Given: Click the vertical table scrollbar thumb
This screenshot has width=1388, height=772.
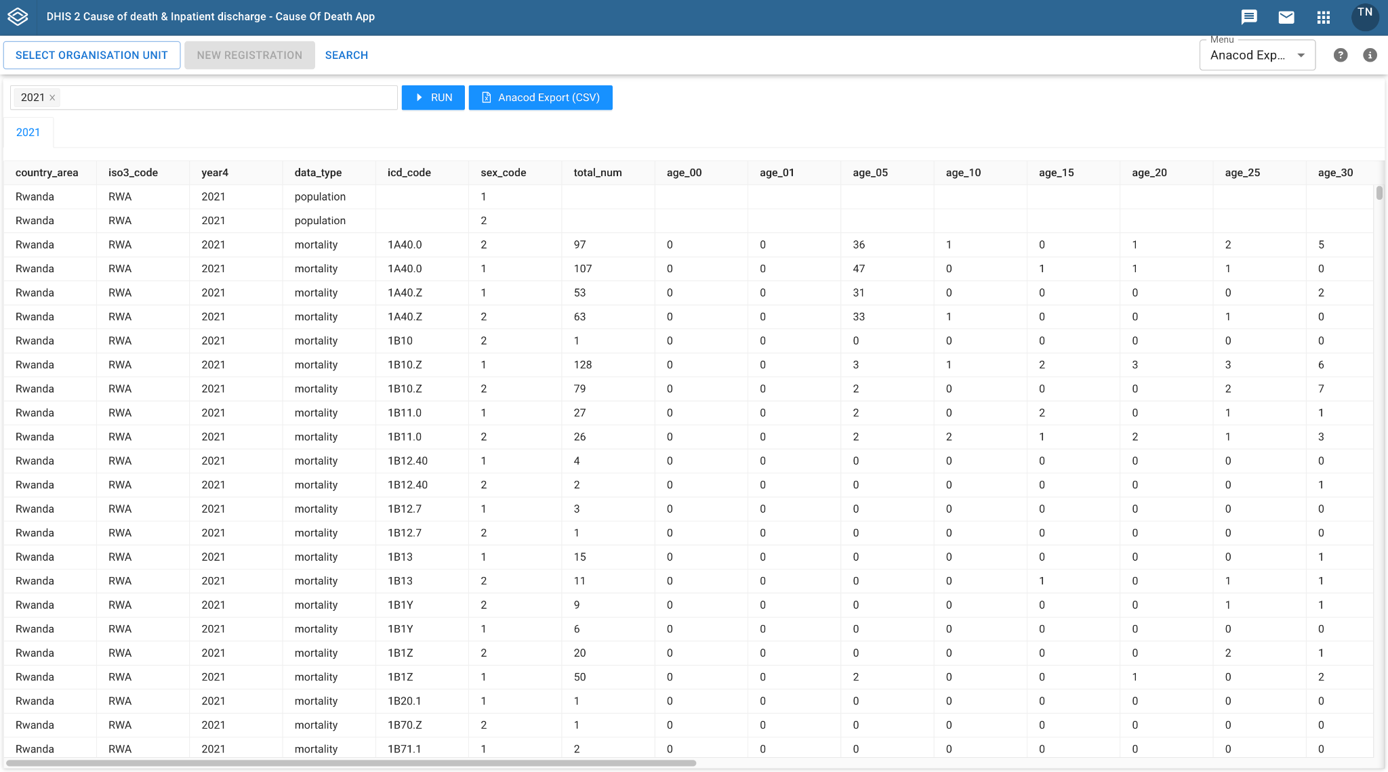Looking at the screenshot, I should [1379, 192].
